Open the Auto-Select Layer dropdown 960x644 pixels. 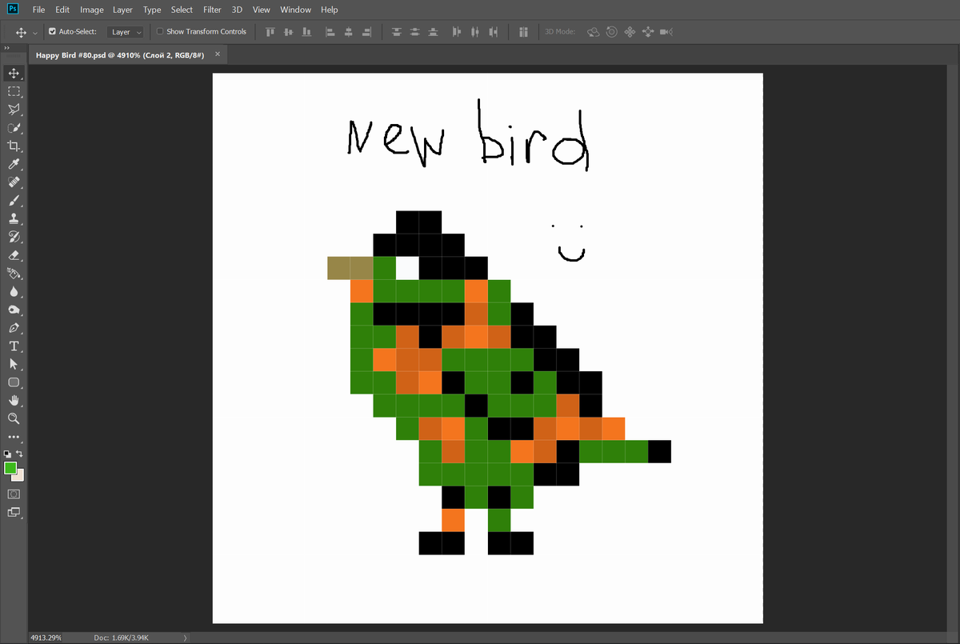point(126,32)
